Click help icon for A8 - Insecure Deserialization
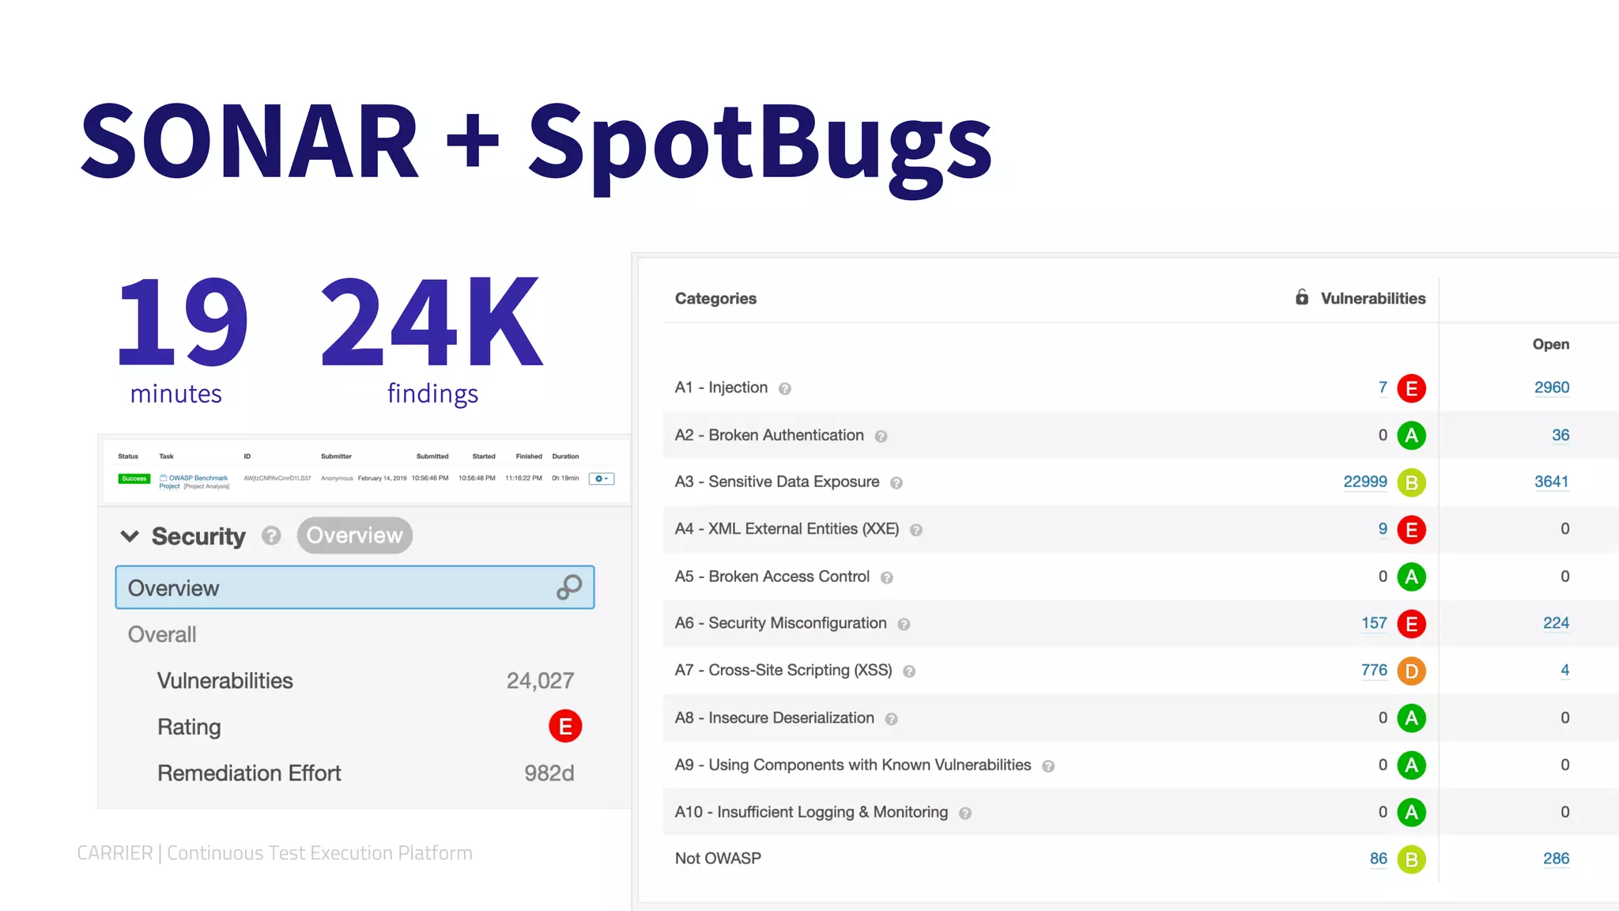1619x911 pixels. (x=892, y=719)
